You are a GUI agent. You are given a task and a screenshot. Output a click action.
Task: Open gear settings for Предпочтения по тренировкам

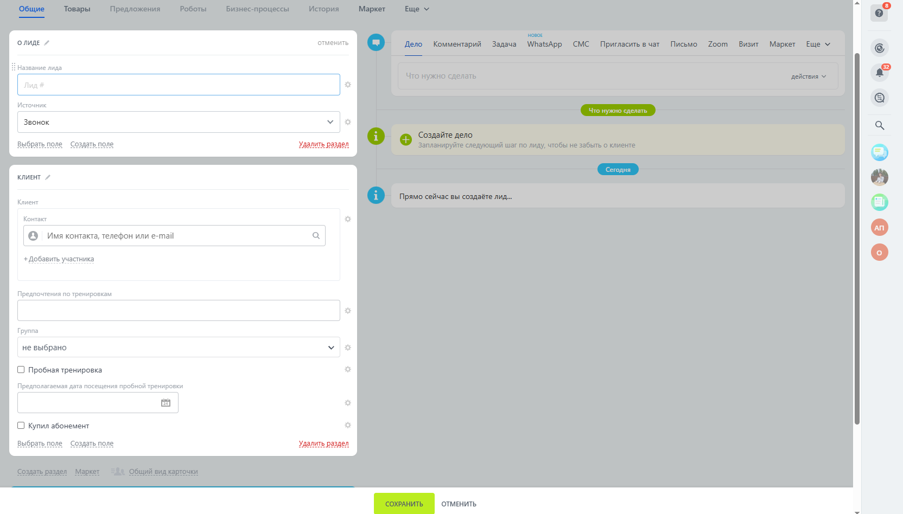point(348,311)
